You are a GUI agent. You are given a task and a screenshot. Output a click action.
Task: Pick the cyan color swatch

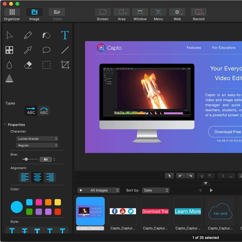(29, 202)
